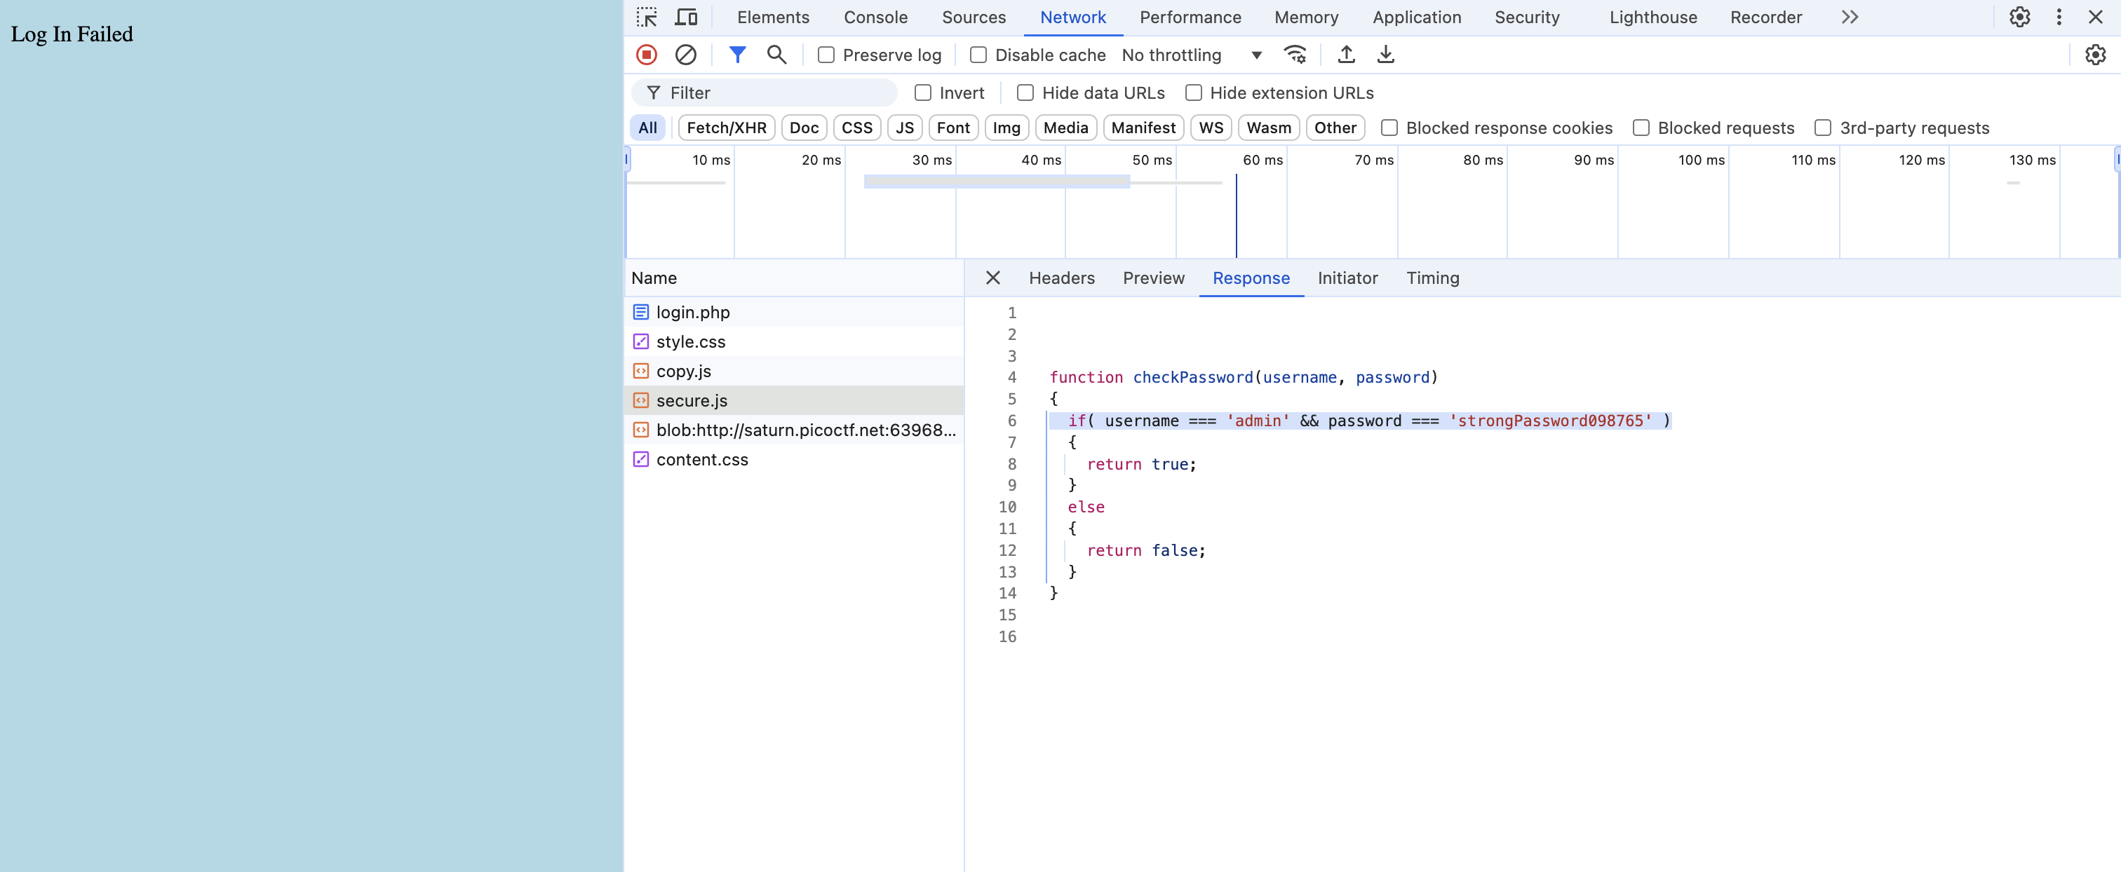Screen dimensions: 2121x872
Task: Open the Application tab
Action: coord(1416,18)
